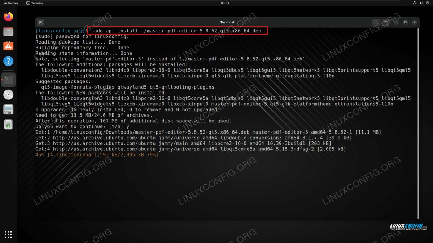This screenshot has height=243, width=433.
Task: Click Terminal window title bar label
Action: pos(227,22)
